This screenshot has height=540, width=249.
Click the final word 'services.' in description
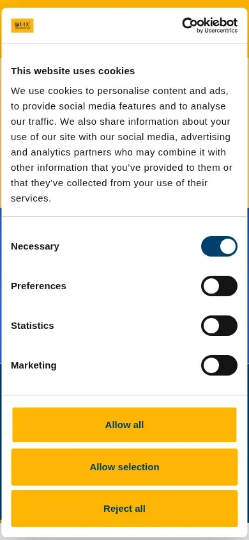tap(31, 198)
